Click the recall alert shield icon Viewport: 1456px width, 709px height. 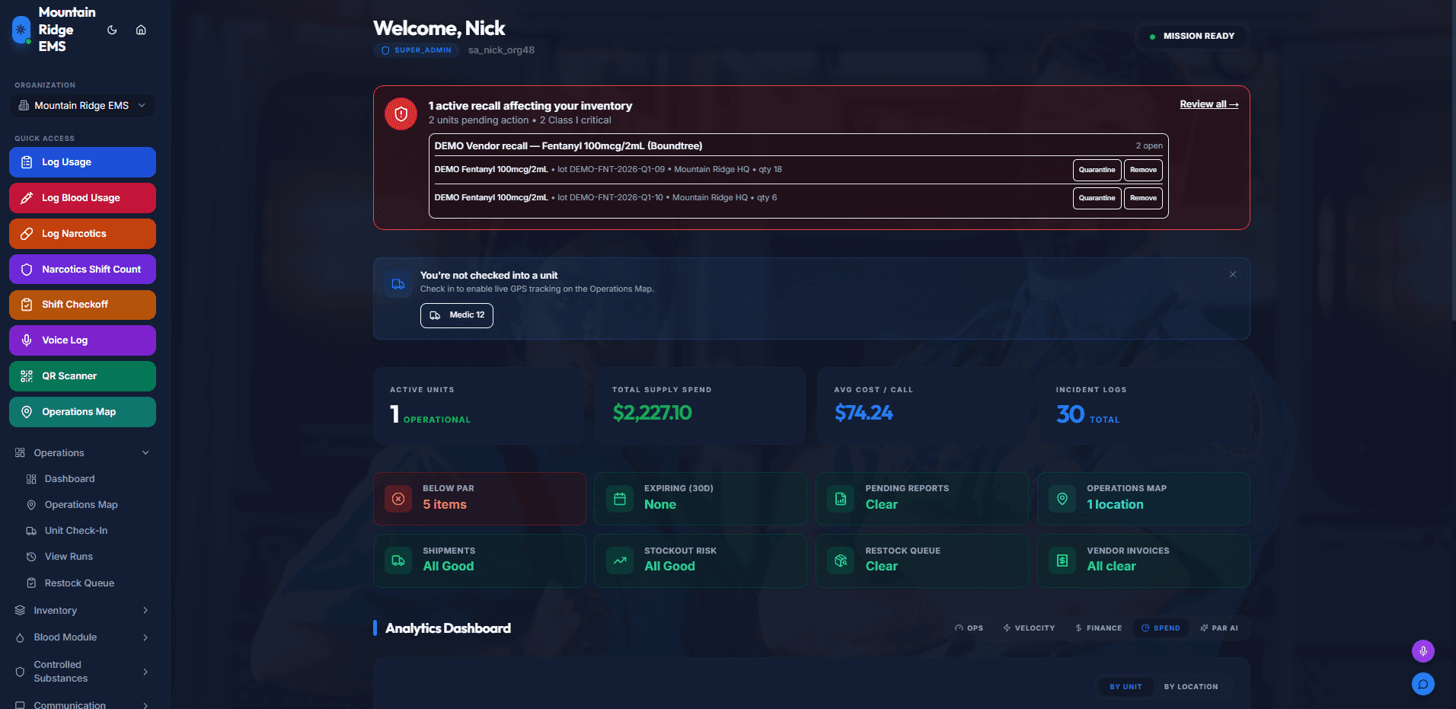[401, 114]
